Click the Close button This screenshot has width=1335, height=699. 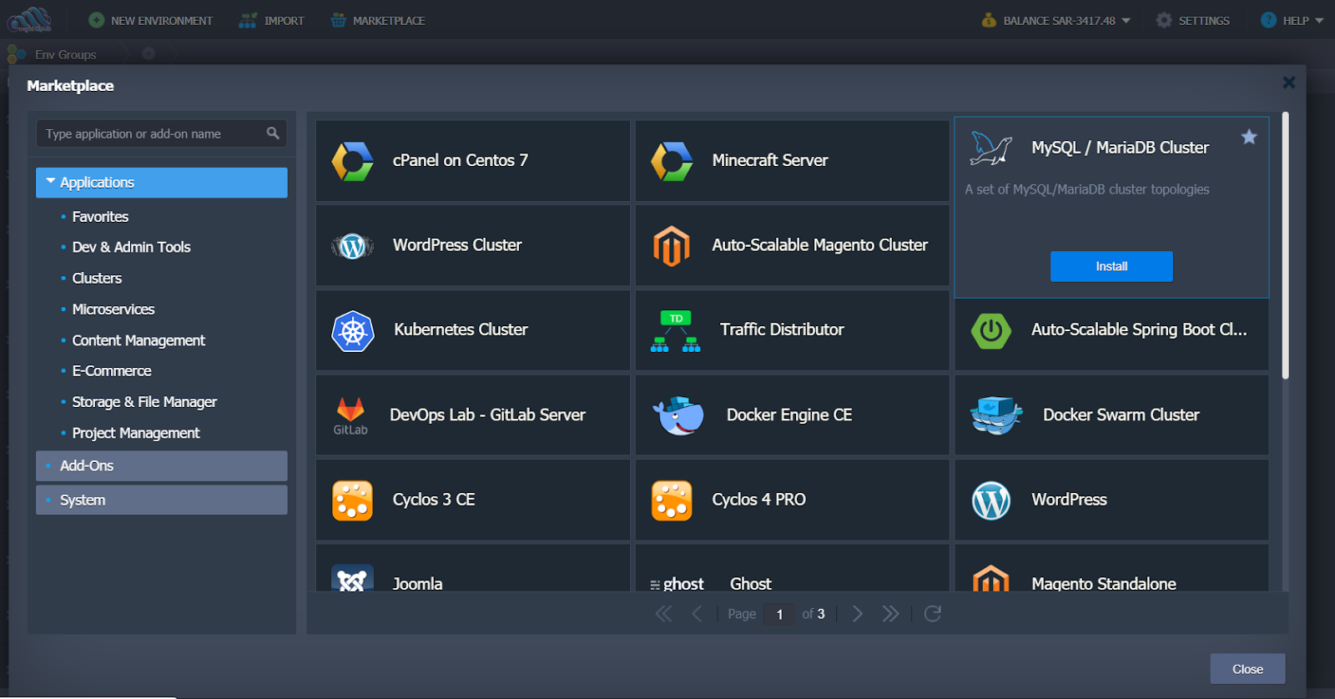(1247, 669)
